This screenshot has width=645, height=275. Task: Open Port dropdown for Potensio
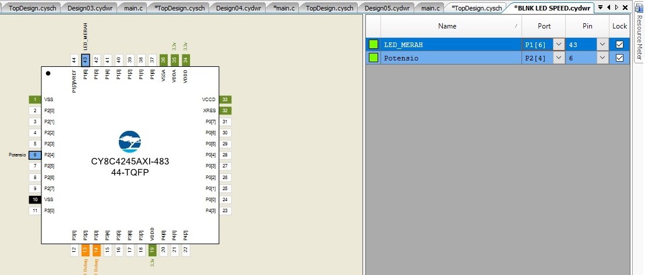coord(559,58)
